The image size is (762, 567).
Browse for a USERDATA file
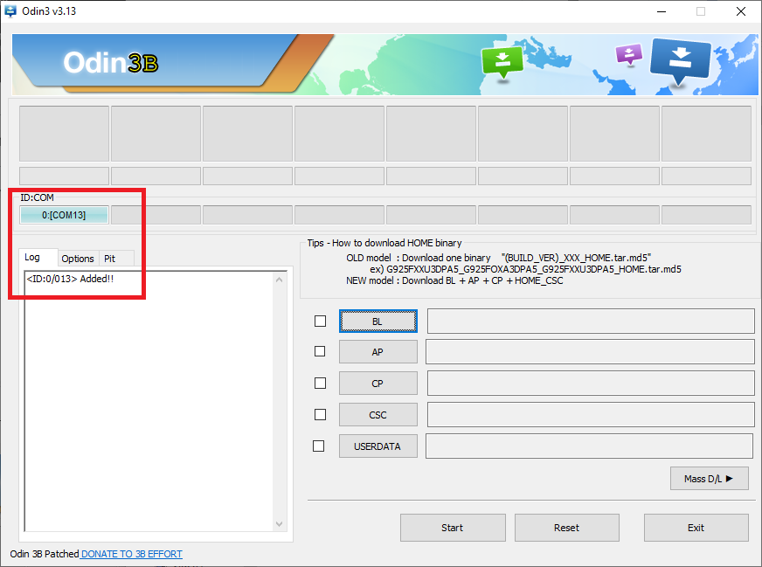coord(378,446)
